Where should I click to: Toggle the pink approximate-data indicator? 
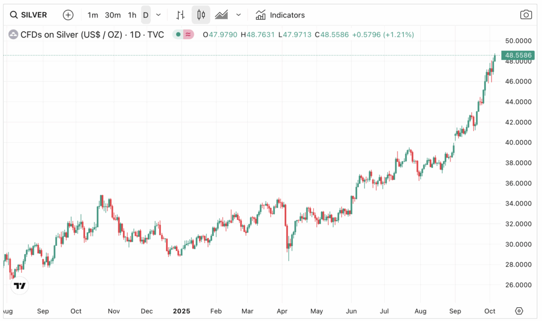coord(189,35)
